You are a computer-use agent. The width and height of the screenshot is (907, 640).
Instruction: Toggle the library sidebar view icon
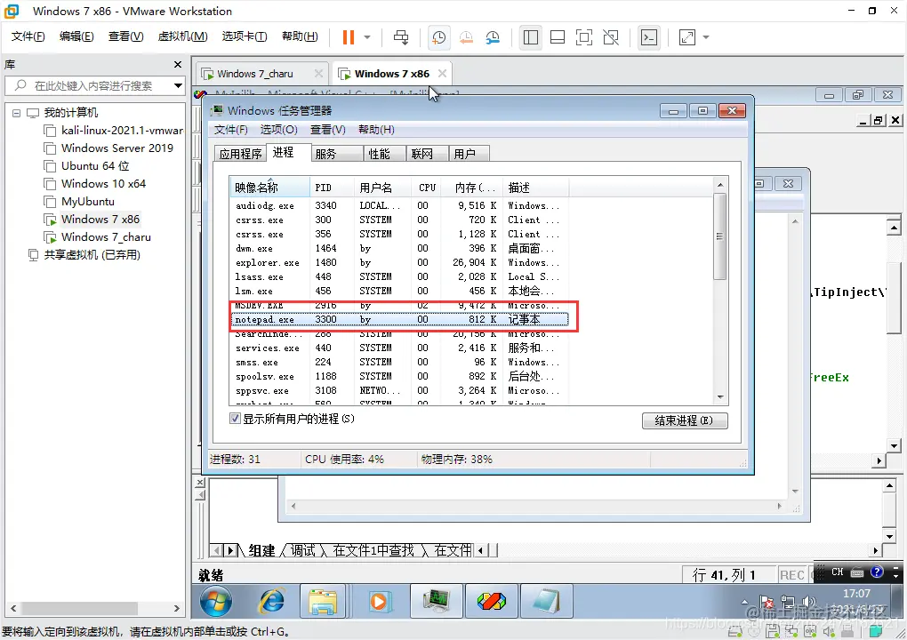tap(531, 37)
